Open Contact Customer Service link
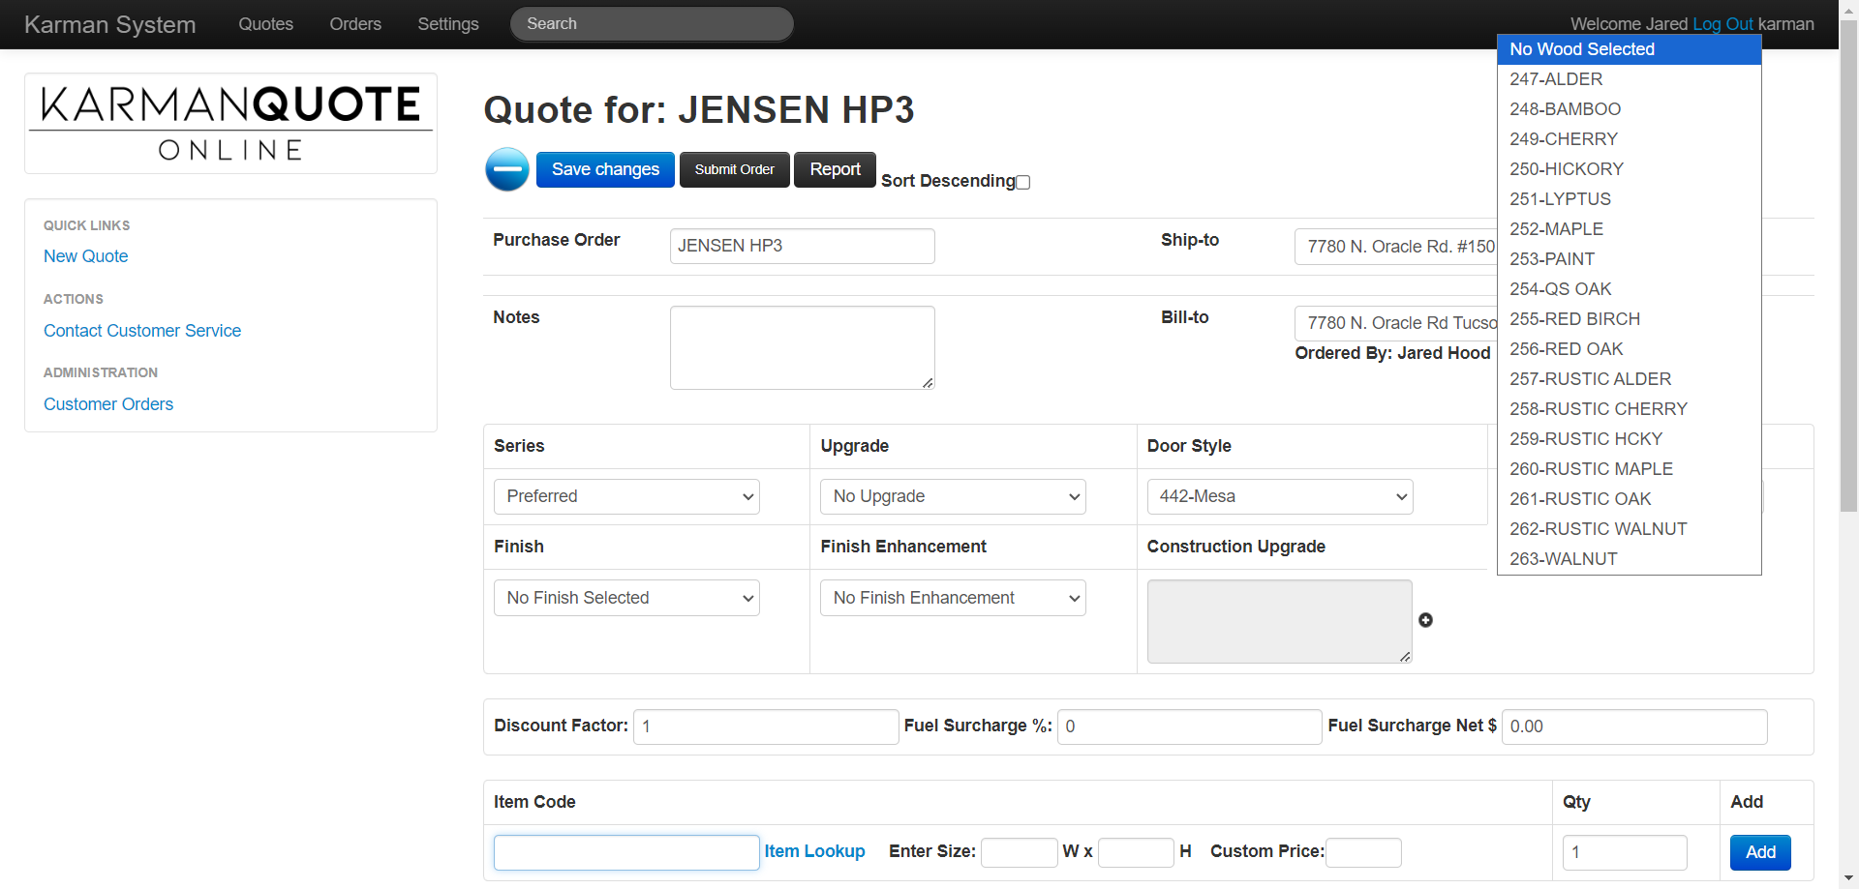 pos(142,331)
